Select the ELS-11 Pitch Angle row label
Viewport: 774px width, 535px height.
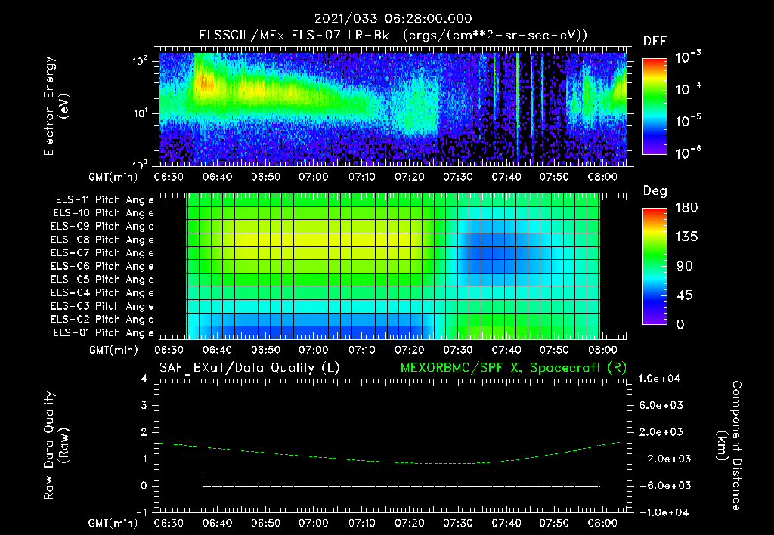point(104,200)
